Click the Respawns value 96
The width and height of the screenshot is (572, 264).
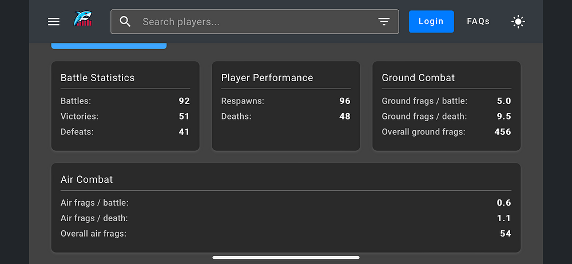344,101
